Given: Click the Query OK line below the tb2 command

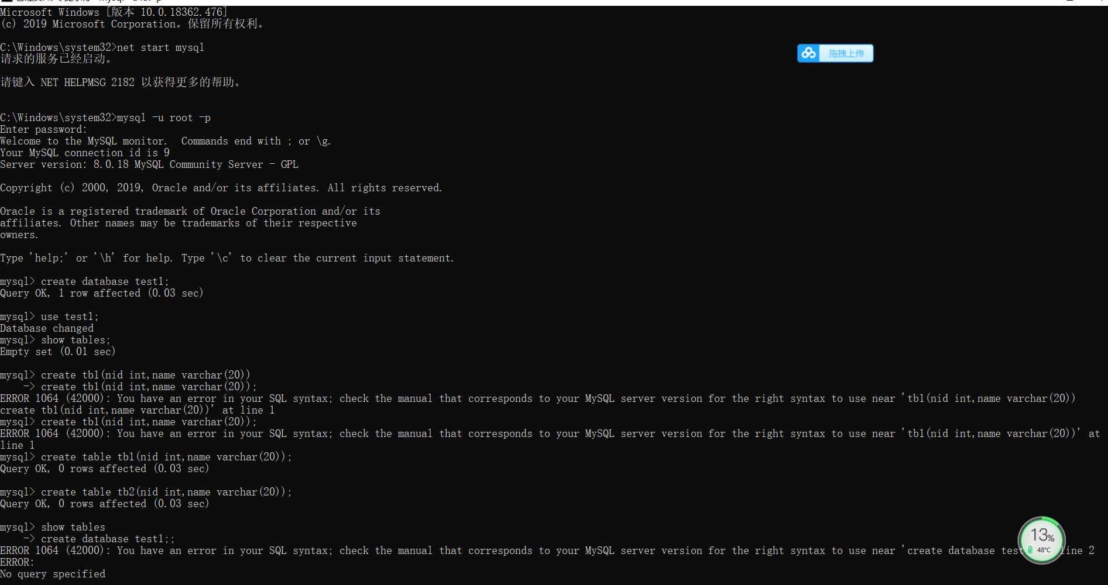Looking at the screenshot, I should 105,504.
